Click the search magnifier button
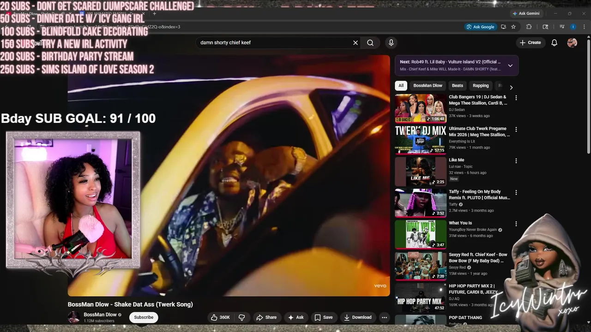 [x=370, y=42]
